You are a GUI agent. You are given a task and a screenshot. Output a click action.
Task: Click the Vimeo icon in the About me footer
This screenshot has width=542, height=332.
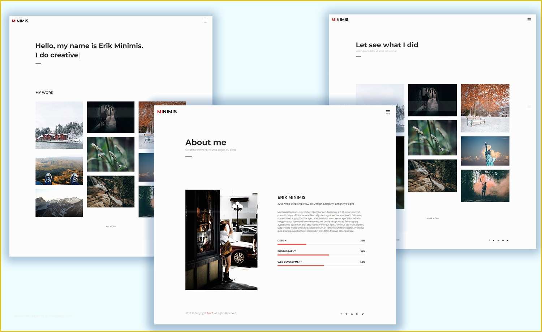pos(362,314)
